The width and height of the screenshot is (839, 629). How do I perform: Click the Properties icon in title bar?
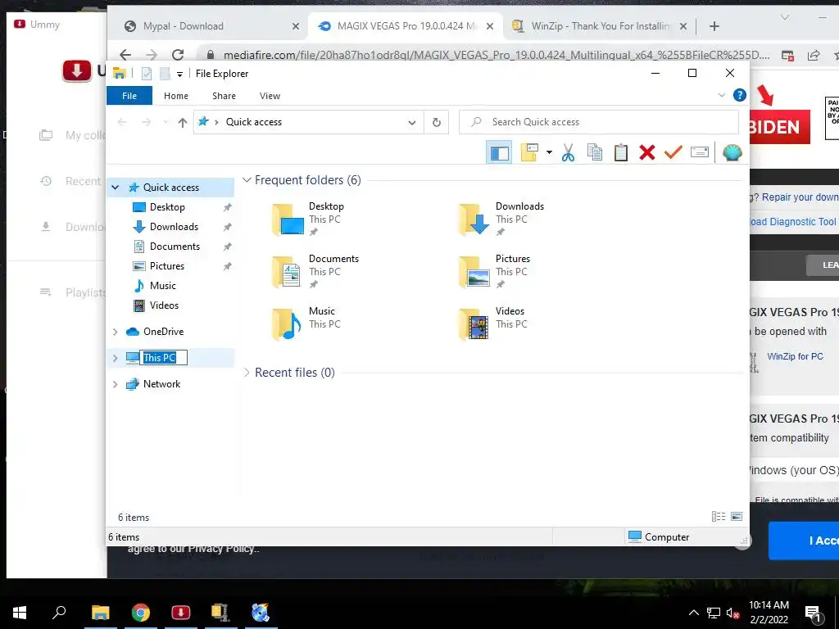pyautogui.click(x=146, y=74)
